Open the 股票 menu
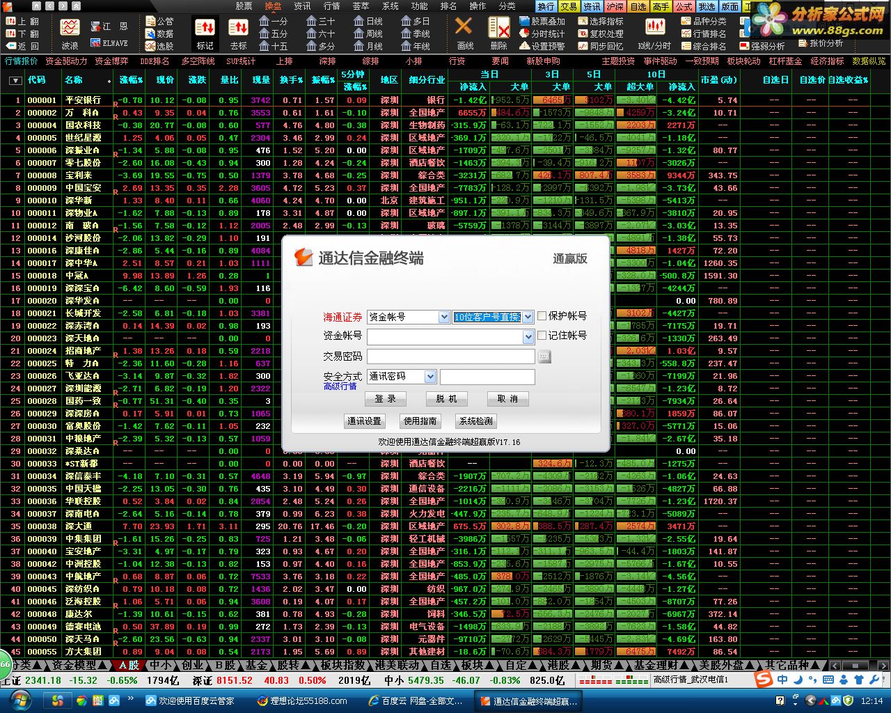This screenshot has height=713, width=891. [244, 6]
